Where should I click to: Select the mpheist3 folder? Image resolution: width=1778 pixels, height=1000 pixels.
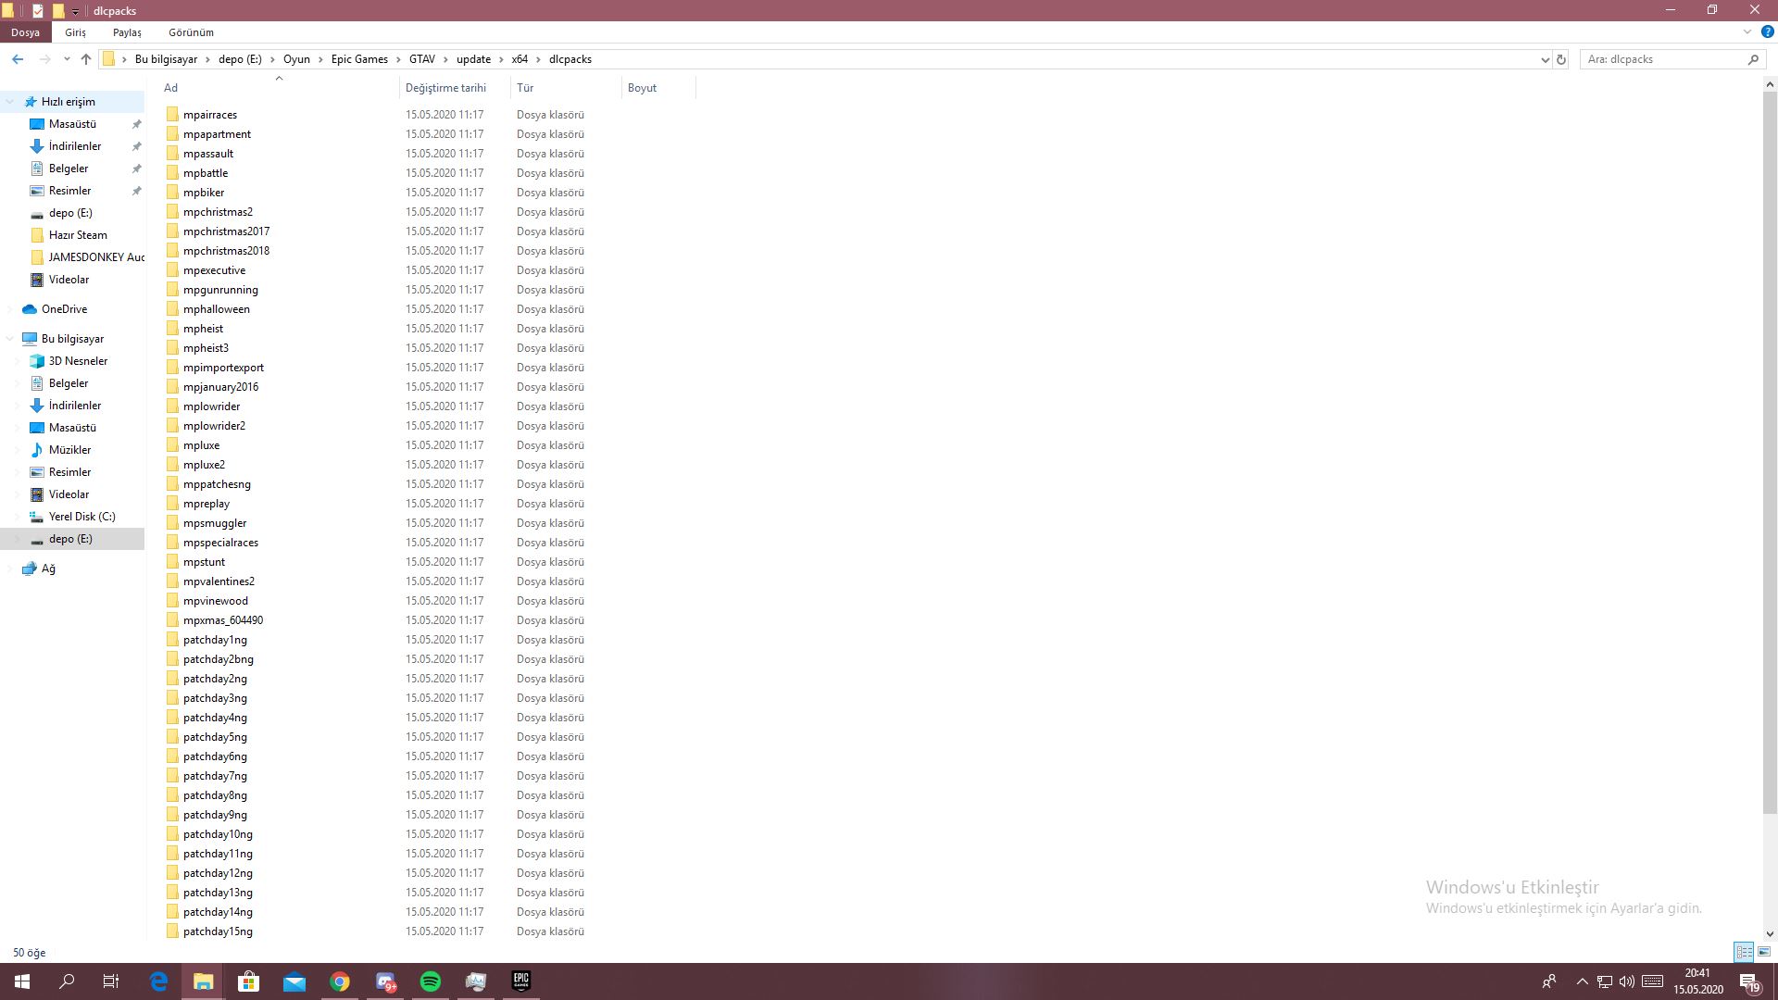206,348
